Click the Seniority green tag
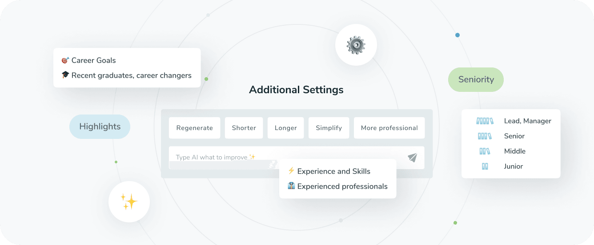Screen dimensions: 594x245 pos(476,79)
